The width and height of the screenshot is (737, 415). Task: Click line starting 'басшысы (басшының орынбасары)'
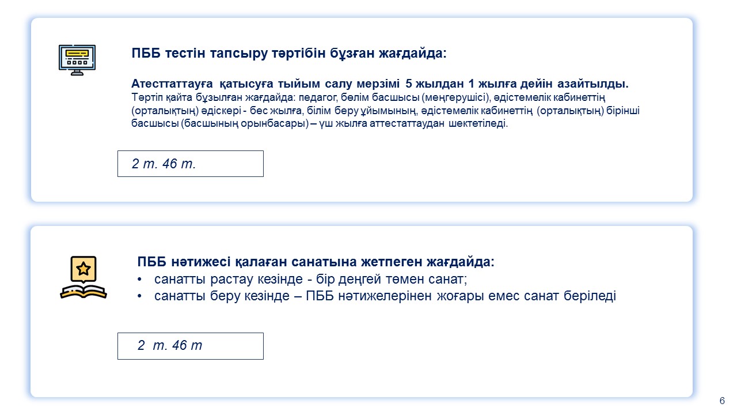coord(320,124)
